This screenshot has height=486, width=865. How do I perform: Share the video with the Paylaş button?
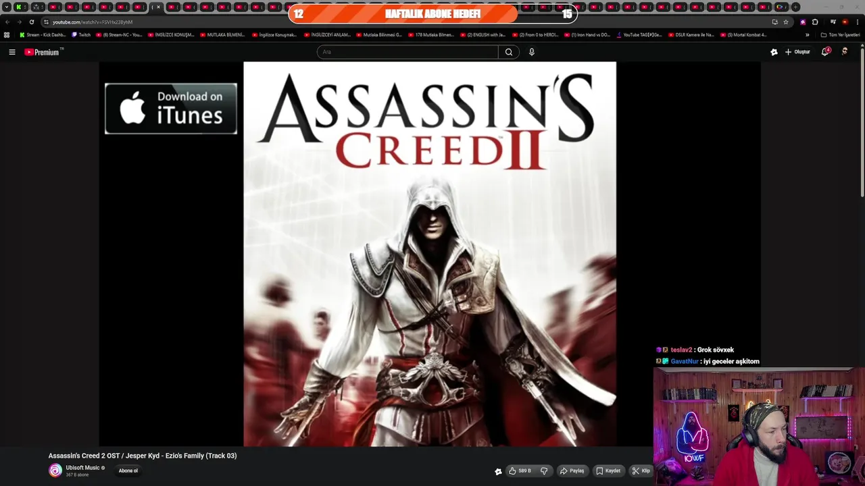pyautogui.click(x=572, y=470)
